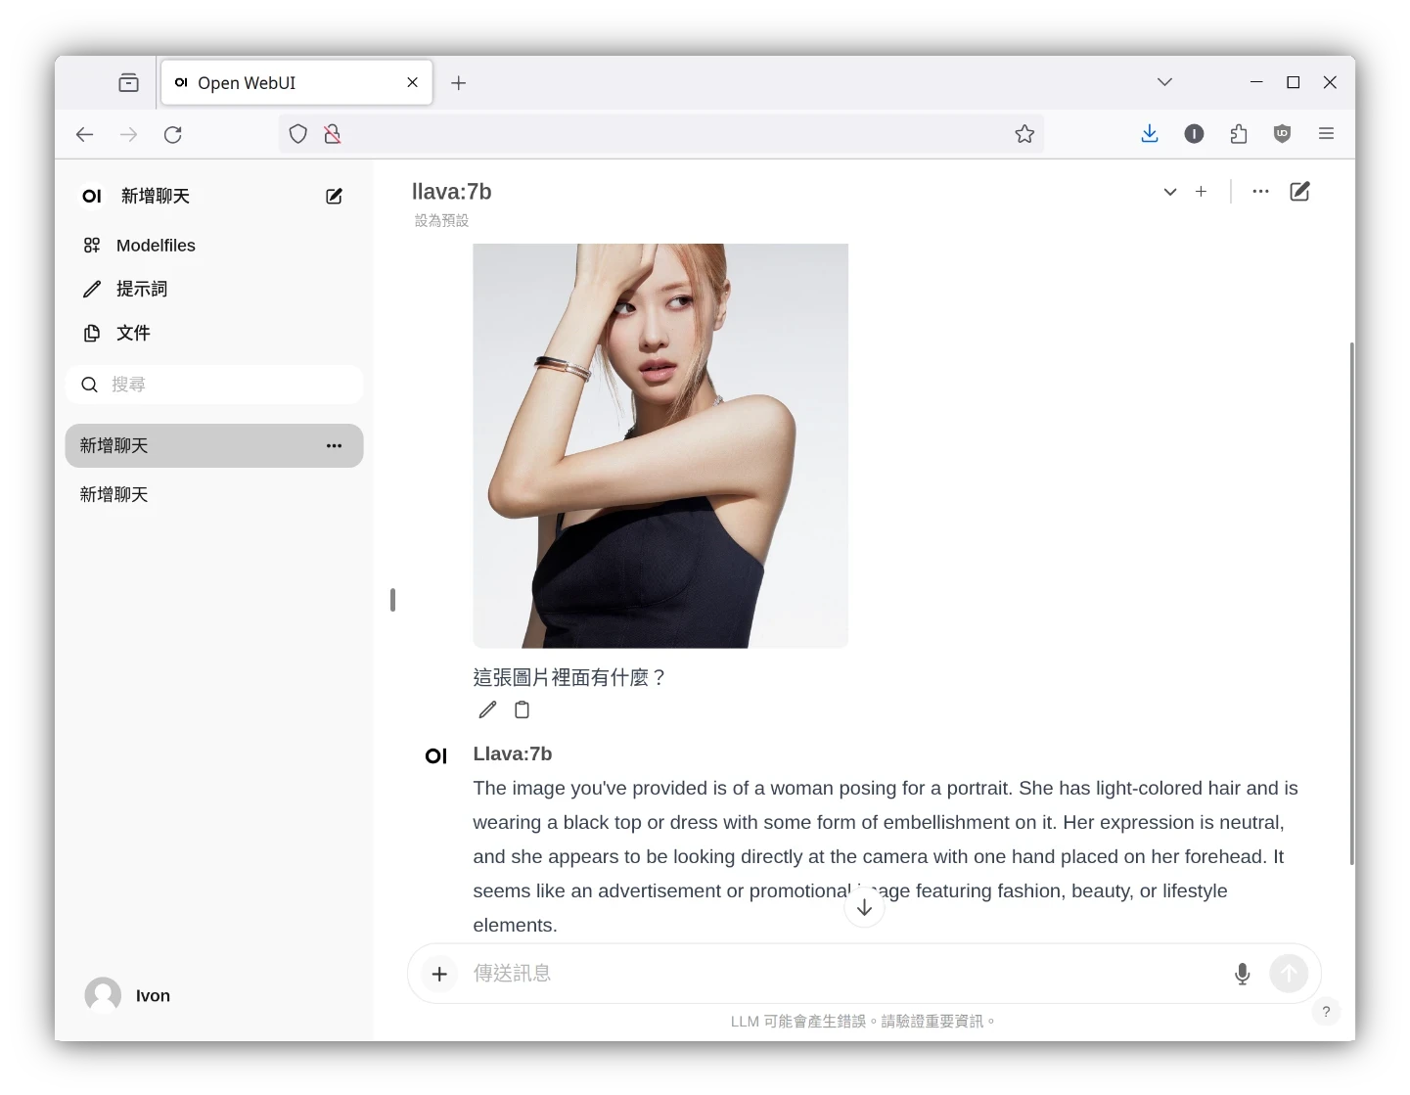The width and height of the screenshot is (1410, 1095).
Task: Click the 設為預設 set as default link
Action: (x=441, y=221)
